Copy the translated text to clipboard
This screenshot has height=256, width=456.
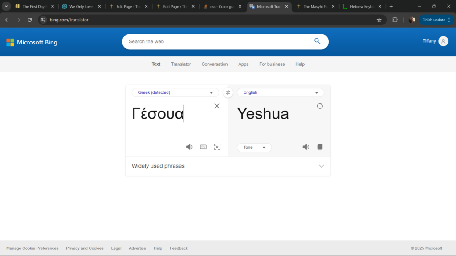pyautogui.click(x=320, y=147)
